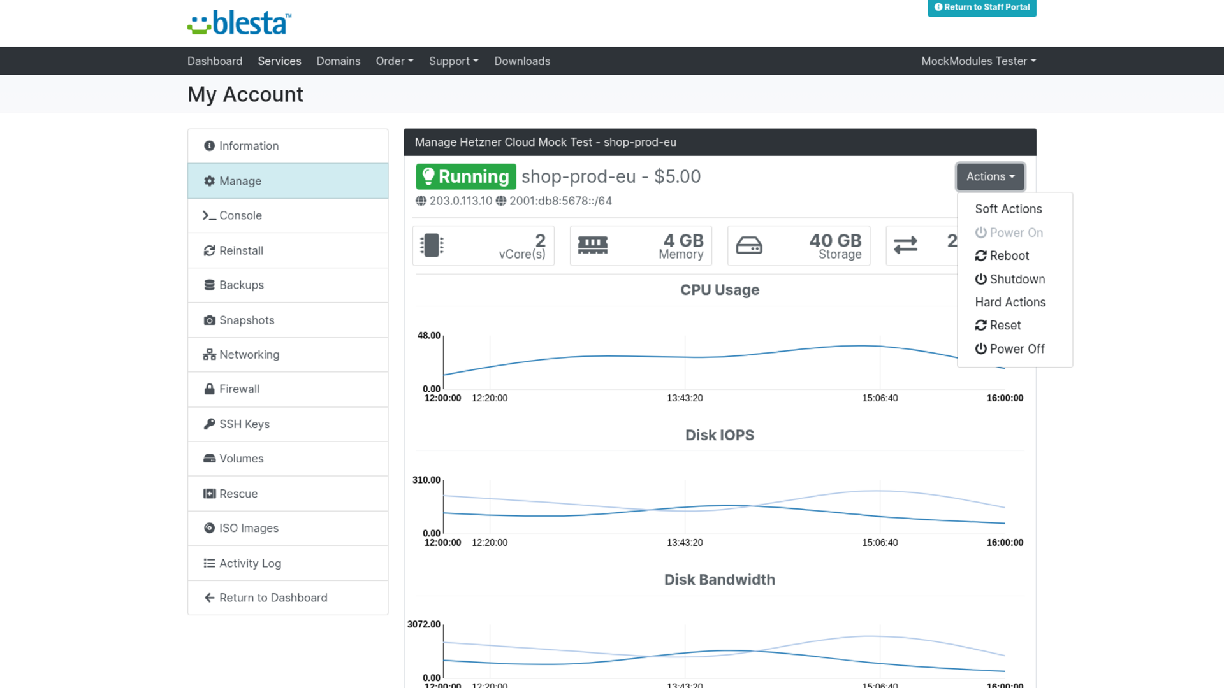Screen dimensions: 1224x688
Task: Click the SSH Keys key icon
Action: point(209,424)
